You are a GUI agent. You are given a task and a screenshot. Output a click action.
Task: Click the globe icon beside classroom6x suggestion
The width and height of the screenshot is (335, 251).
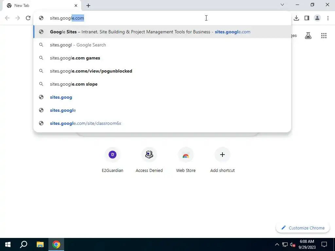click(41, 123)
